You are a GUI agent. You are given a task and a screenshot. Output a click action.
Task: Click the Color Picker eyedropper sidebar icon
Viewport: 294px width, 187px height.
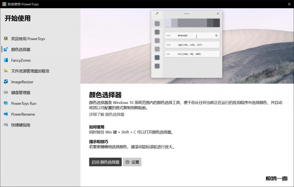(x=6, y=50)
